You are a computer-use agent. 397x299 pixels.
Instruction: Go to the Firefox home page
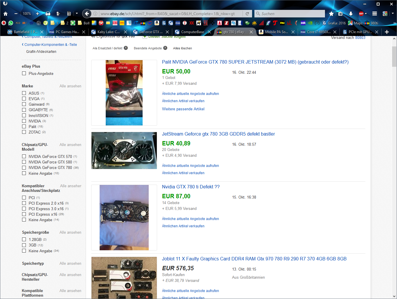[5, 14]
